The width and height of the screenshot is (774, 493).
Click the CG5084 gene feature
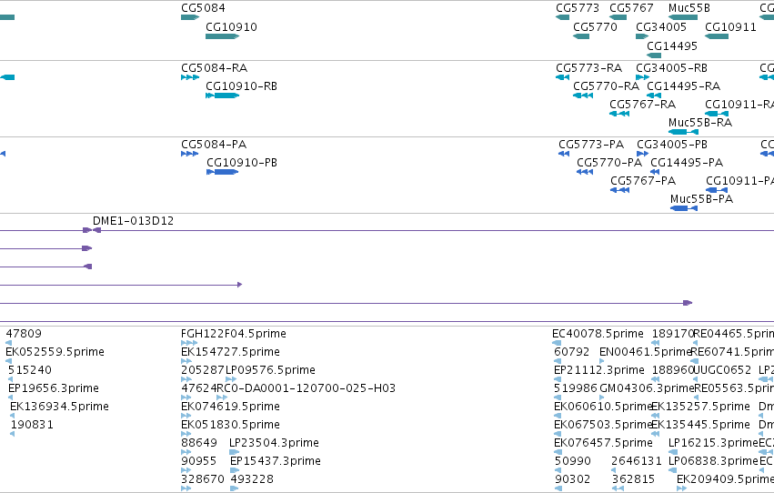point(190,17)
